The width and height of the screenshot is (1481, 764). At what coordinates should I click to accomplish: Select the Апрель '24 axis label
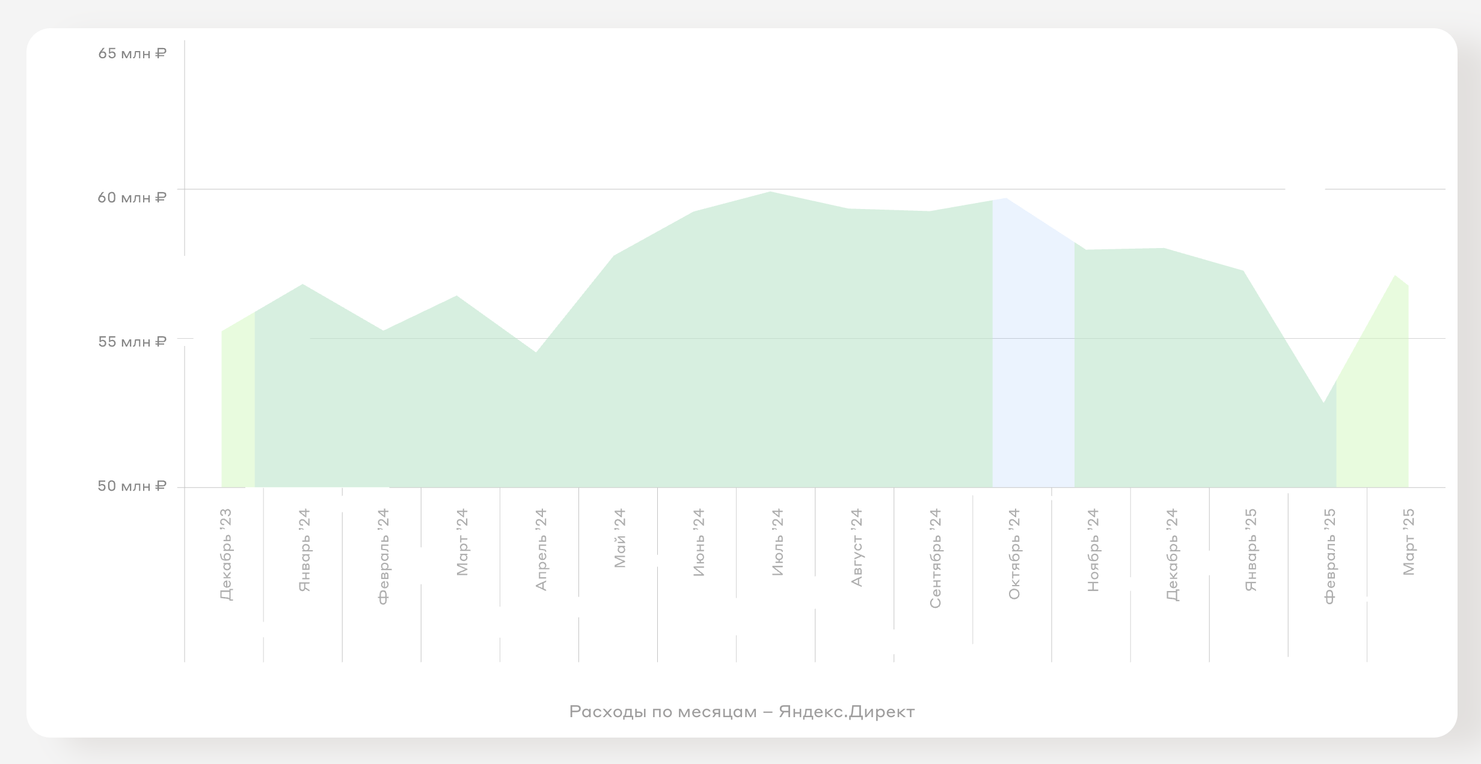tap(541, 549)
